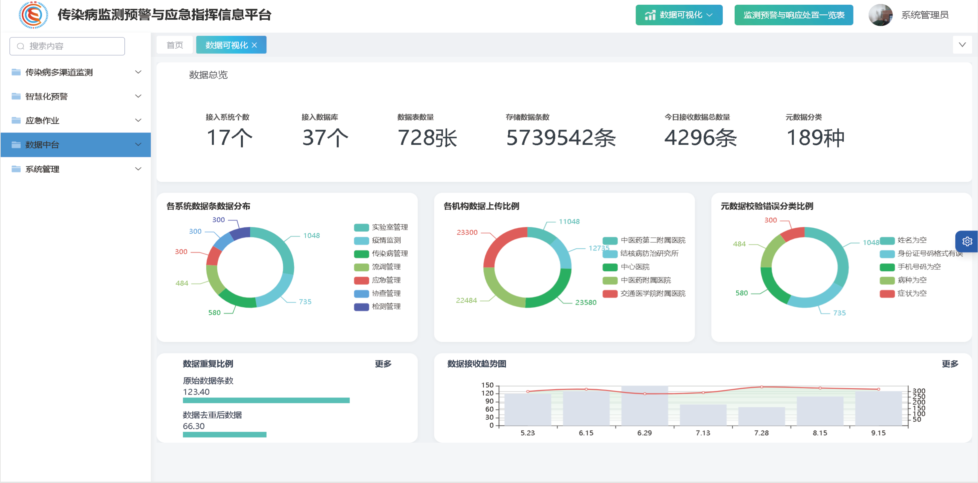The height and width of the screenshot is (483, 978).
Task: Switch to the 首页 tab
Action: point(175,45)
